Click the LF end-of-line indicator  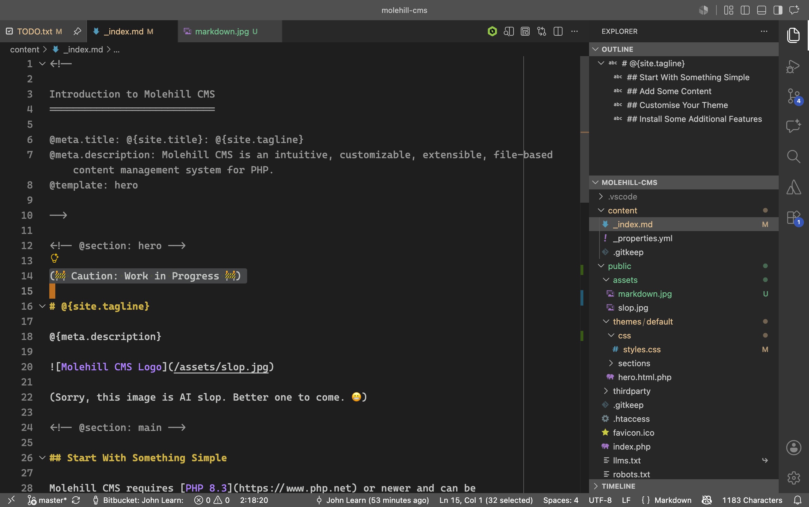coord(626,500)
